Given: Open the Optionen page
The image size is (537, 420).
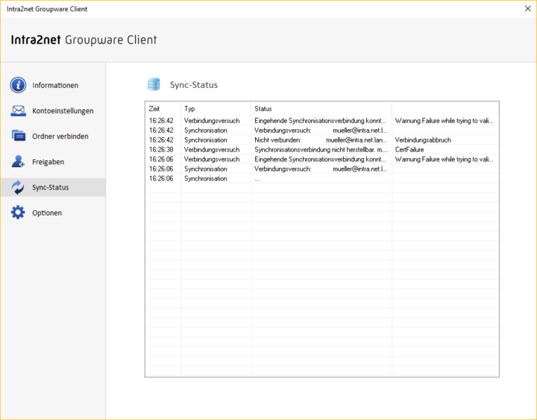Looking at the screenshot, I should coord(47,213).
